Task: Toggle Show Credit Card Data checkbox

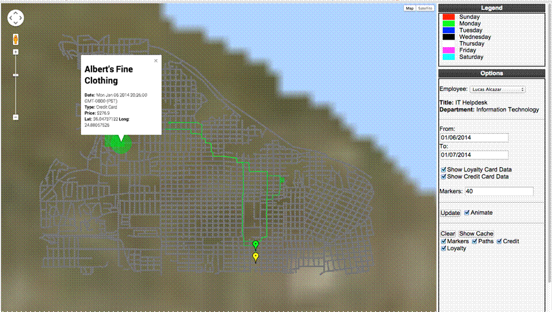Action: 443,177
